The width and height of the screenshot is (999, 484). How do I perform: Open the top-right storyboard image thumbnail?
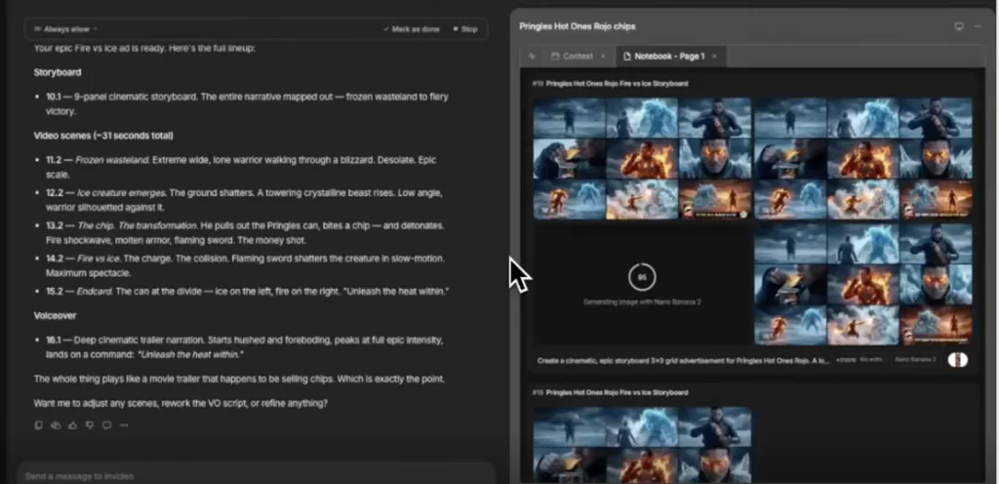pos(863,158)
